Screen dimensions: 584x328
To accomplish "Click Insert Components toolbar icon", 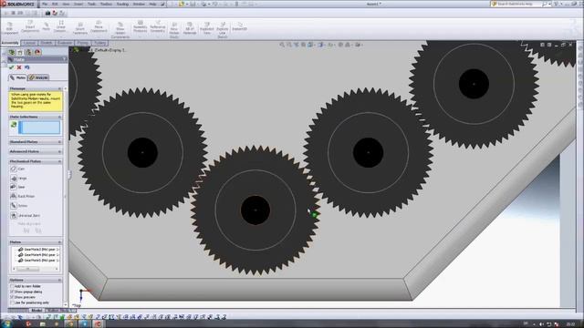I will [30, 27].
